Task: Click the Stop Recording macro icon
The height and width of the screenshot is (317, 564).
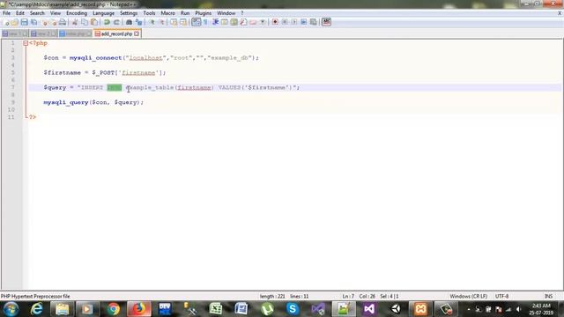Action: pos(285,22)
